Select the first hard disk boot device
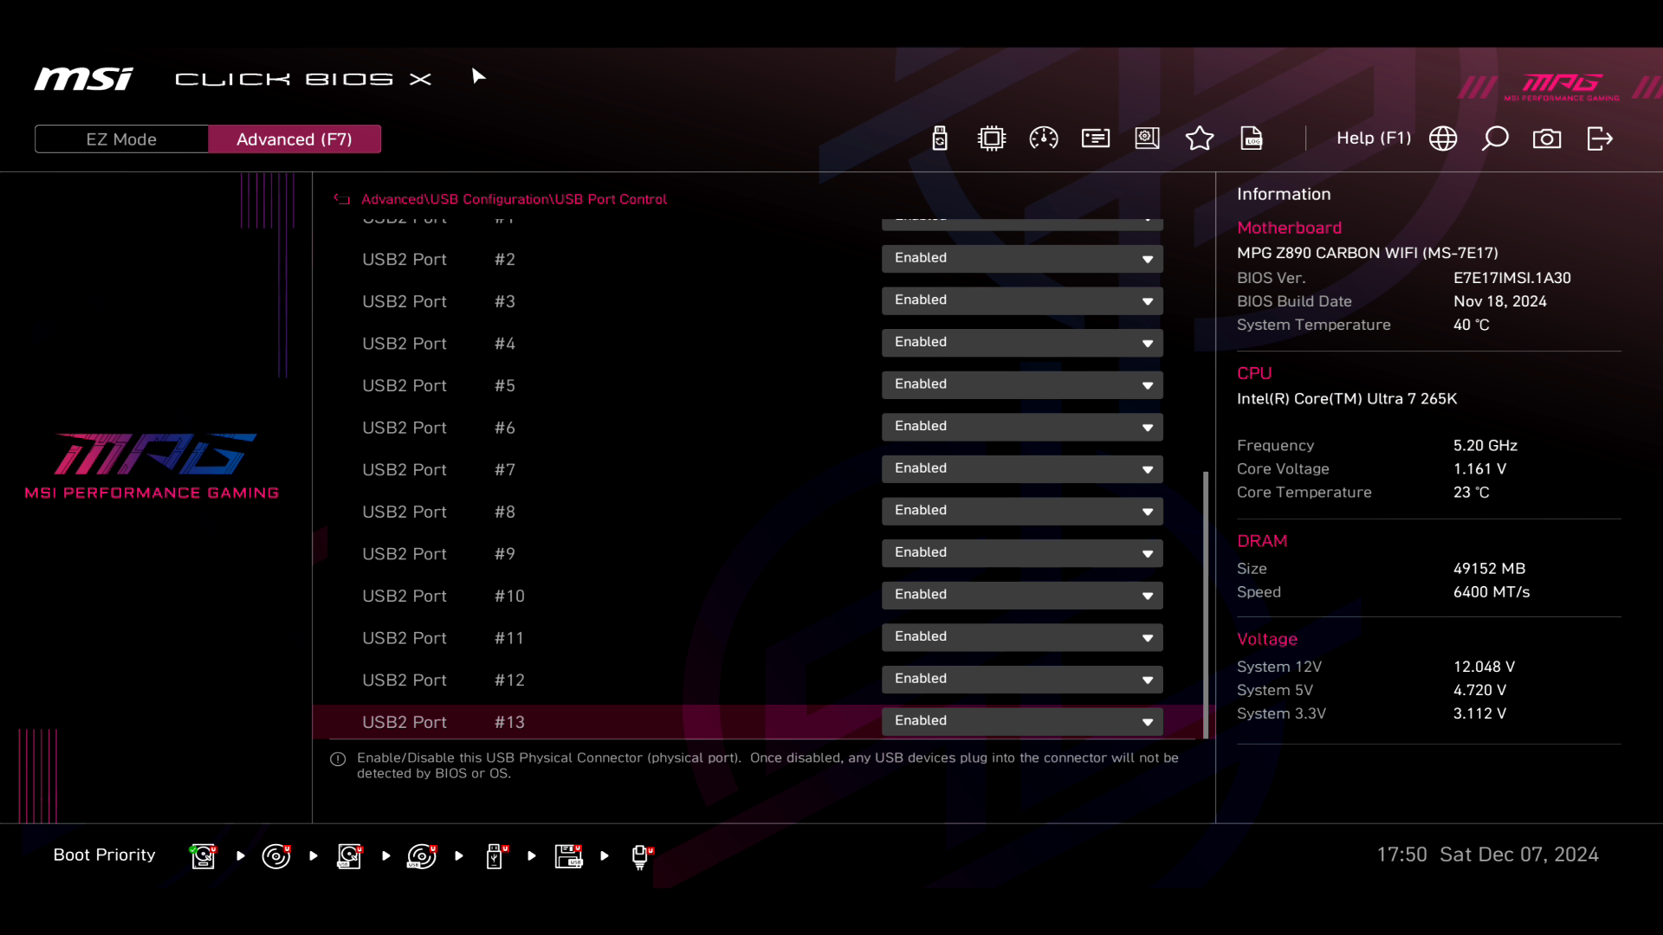The width and height of the screenshot is (1663, 935). click(x=204, y=856)
